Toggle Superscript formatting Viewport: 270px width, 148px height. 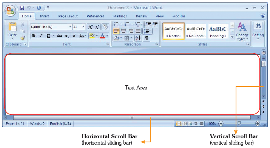click(74, 36)
